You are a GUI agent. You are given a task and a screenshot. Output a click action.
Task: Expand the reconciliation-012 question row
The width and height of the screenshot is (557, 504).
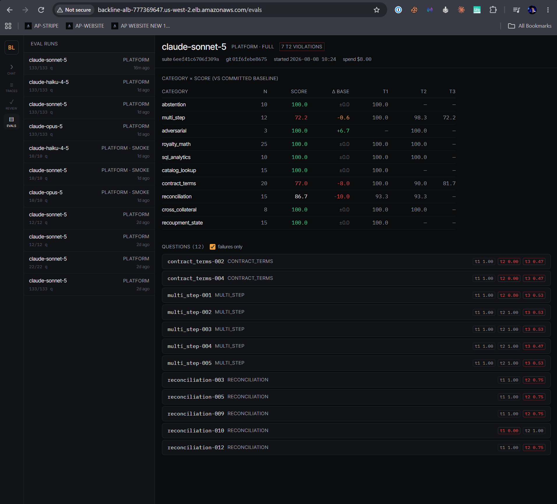point(356,448)
